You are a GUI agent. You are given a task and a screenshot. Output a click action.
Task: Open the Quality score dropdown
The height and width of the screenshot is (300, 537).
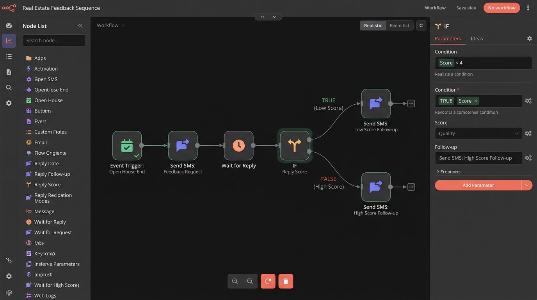pos(478,134)
